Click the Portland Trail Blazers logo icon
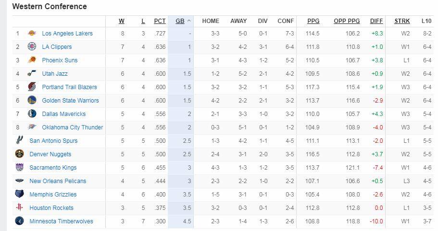Viewport: 438px width, 231px height. coord(32,87)
